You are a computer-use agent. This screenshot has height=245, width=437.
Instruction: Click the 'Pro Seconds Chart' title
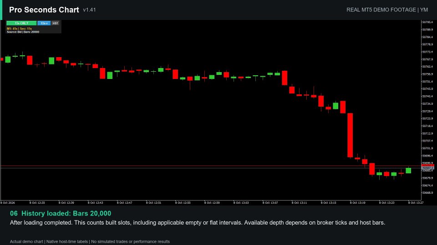point(44,10)
